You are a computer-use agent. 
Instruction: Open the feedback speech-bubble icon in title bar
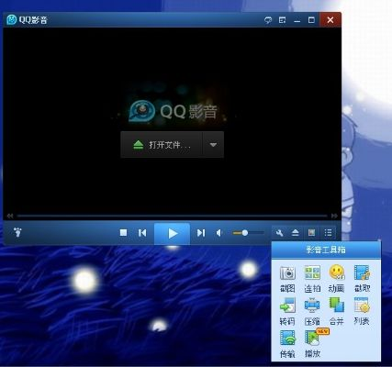point(268,20)
